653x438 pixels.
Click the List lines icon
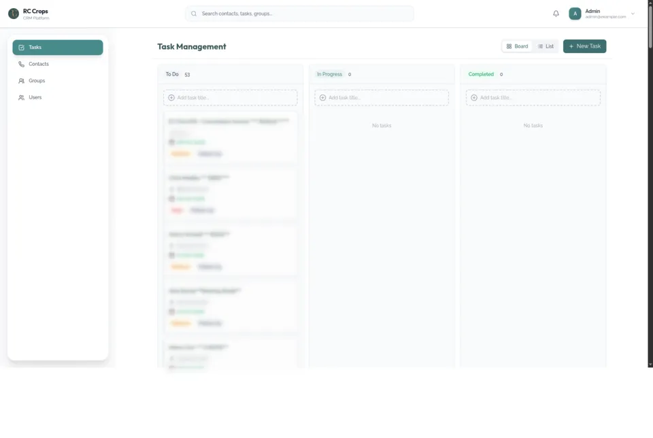(540, 46)
